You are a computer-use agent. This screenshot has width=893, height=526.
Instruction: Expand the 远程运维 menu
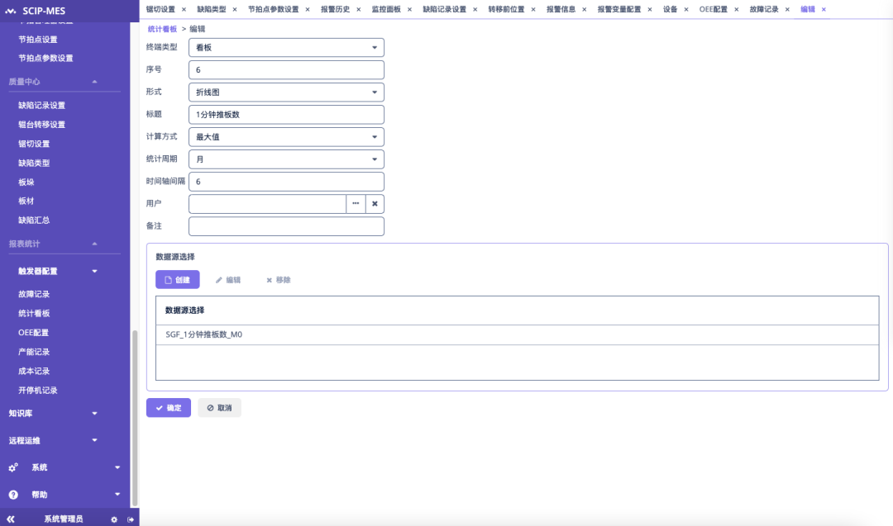click(x=94, y=440)
